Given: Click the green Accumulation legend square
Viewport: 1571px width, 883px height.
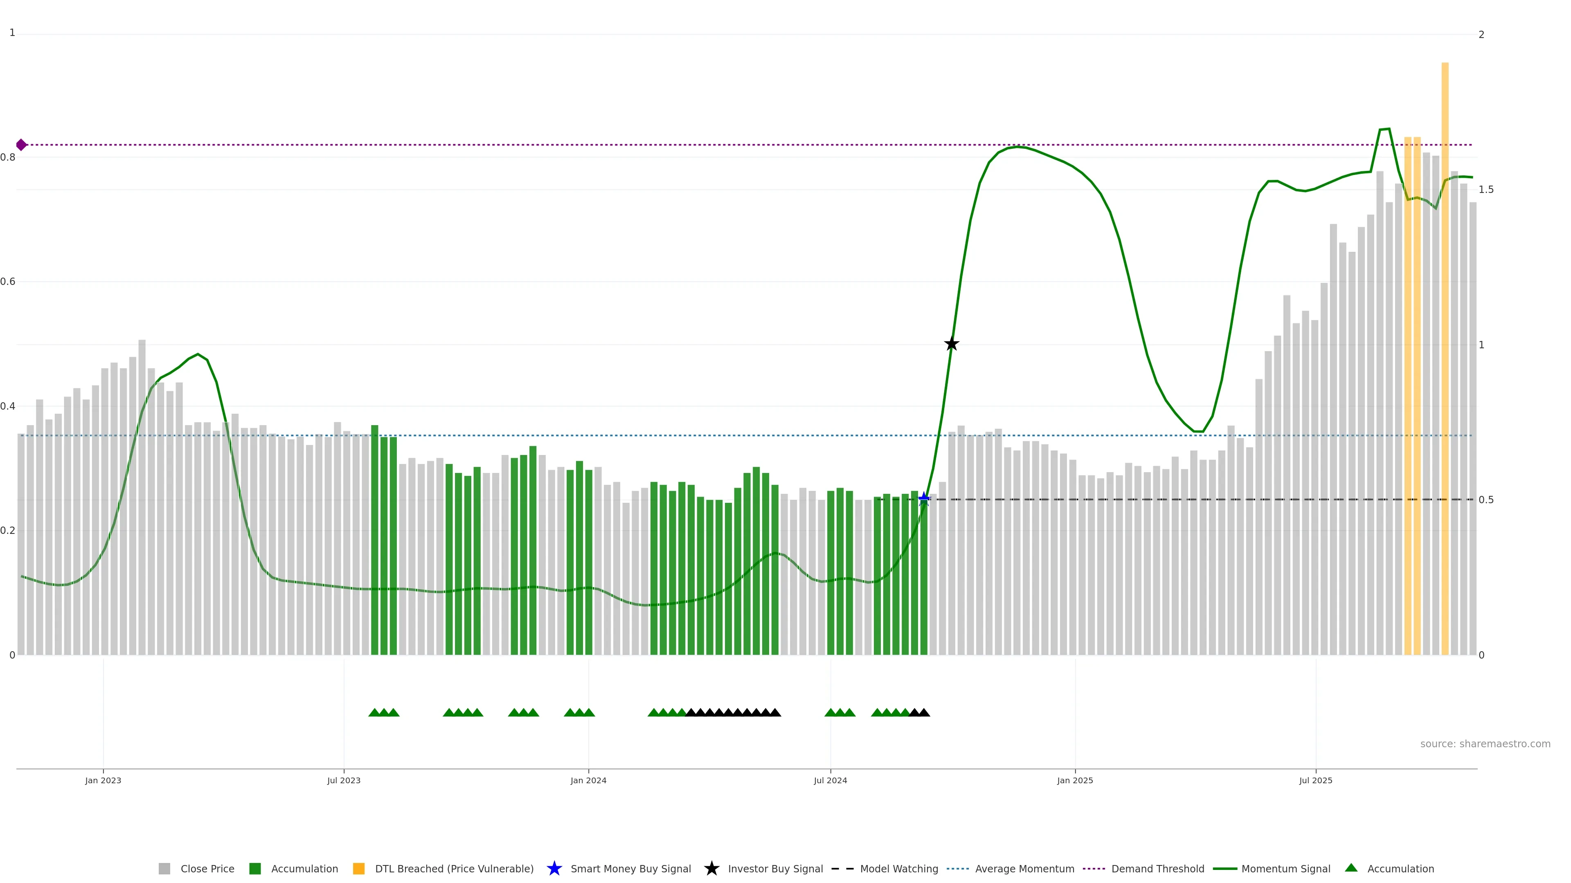Looking at the screenshot, I should tap(255, 868).
